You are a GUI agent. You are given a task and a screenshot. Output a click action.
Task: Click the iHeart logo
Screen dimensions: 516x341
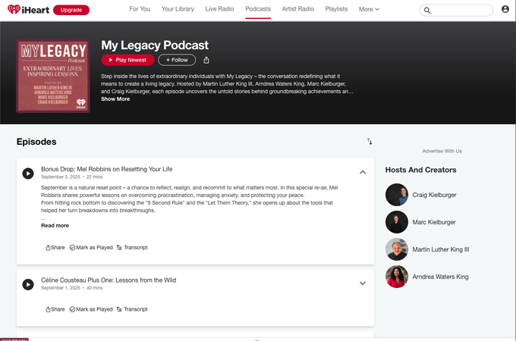pyautogui.click(x=28, y=10)
